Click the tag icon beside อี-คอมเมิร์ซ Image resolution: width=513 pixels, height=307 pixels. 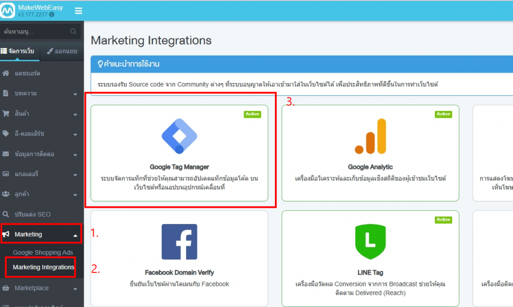(6, 133)
